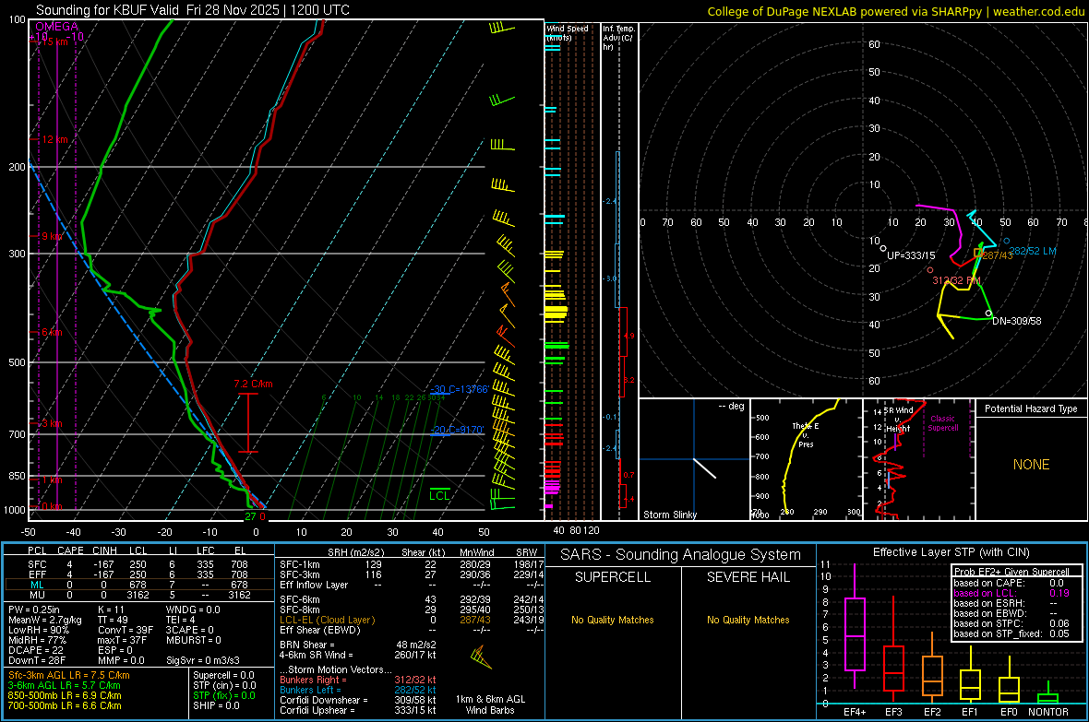1089x722 pixels.
Task: Click the 3 km height marker
Action: coord(52,423)
